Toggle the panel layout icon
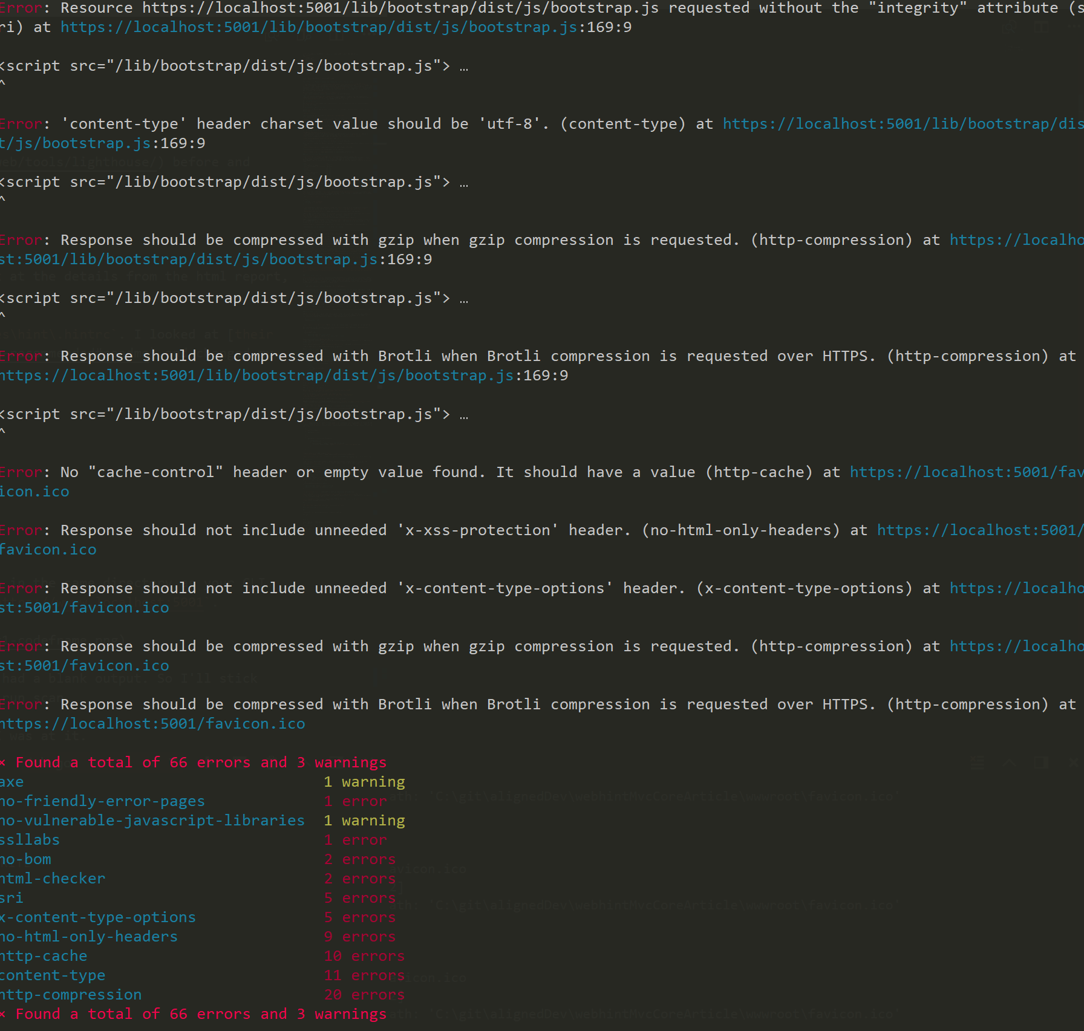 click(1042, 763)
